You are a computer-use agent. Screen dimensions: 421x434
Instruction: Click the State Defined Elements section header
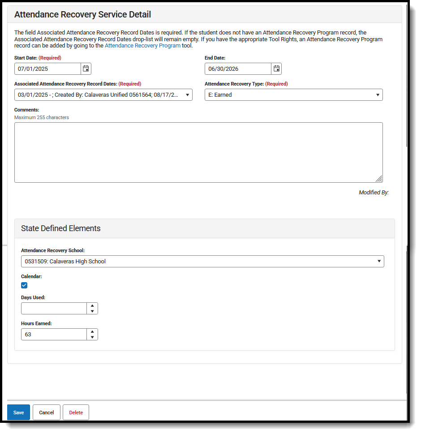pyautogui.click(x=60, y=228)
